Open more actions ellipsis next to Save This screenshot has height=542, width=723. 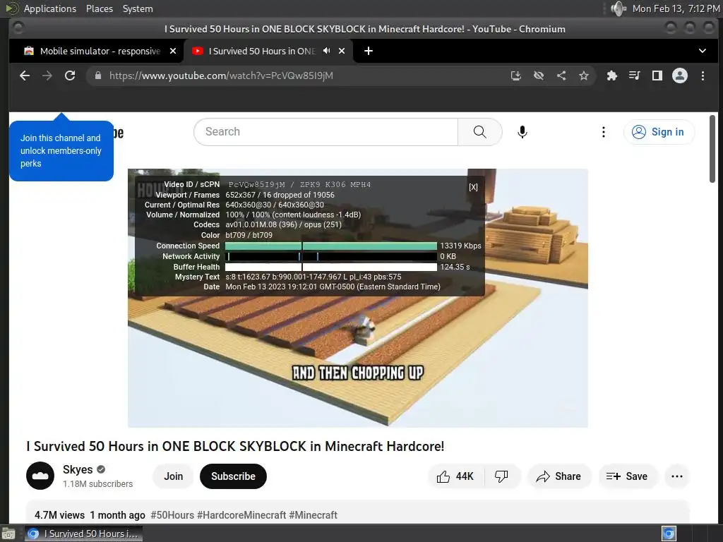[x=677, y=476]
